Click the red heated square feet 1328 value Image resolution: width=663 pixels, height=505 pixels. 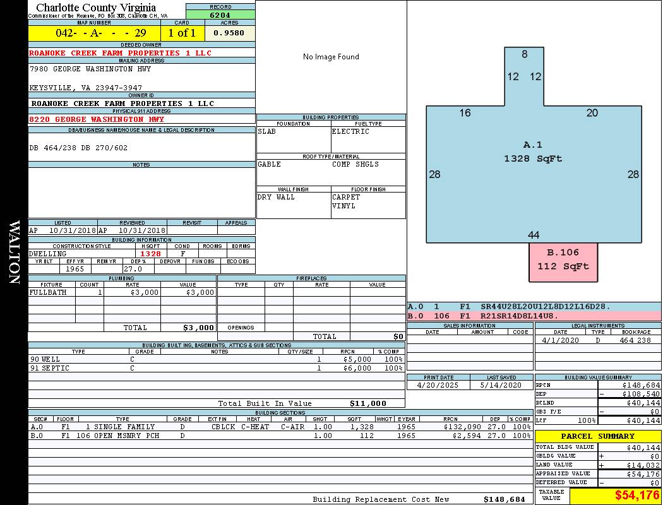coord(150,254)
